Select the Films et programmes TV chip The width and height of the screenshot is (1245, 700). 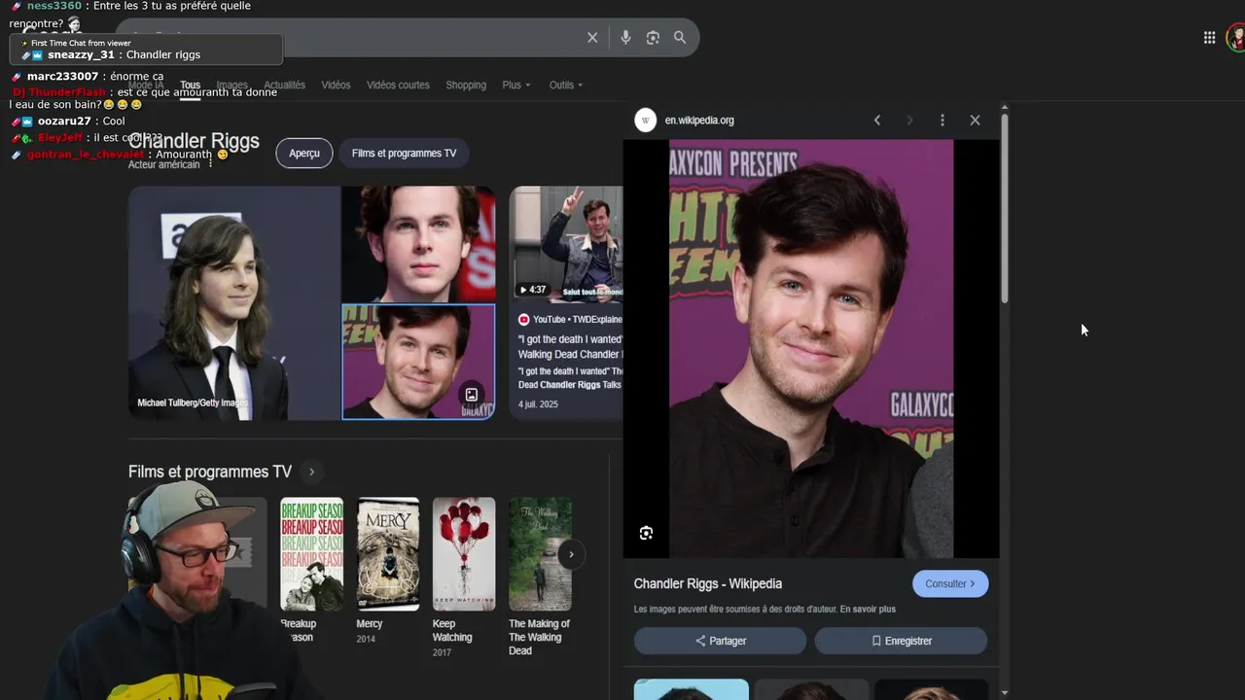coord(404,154)
